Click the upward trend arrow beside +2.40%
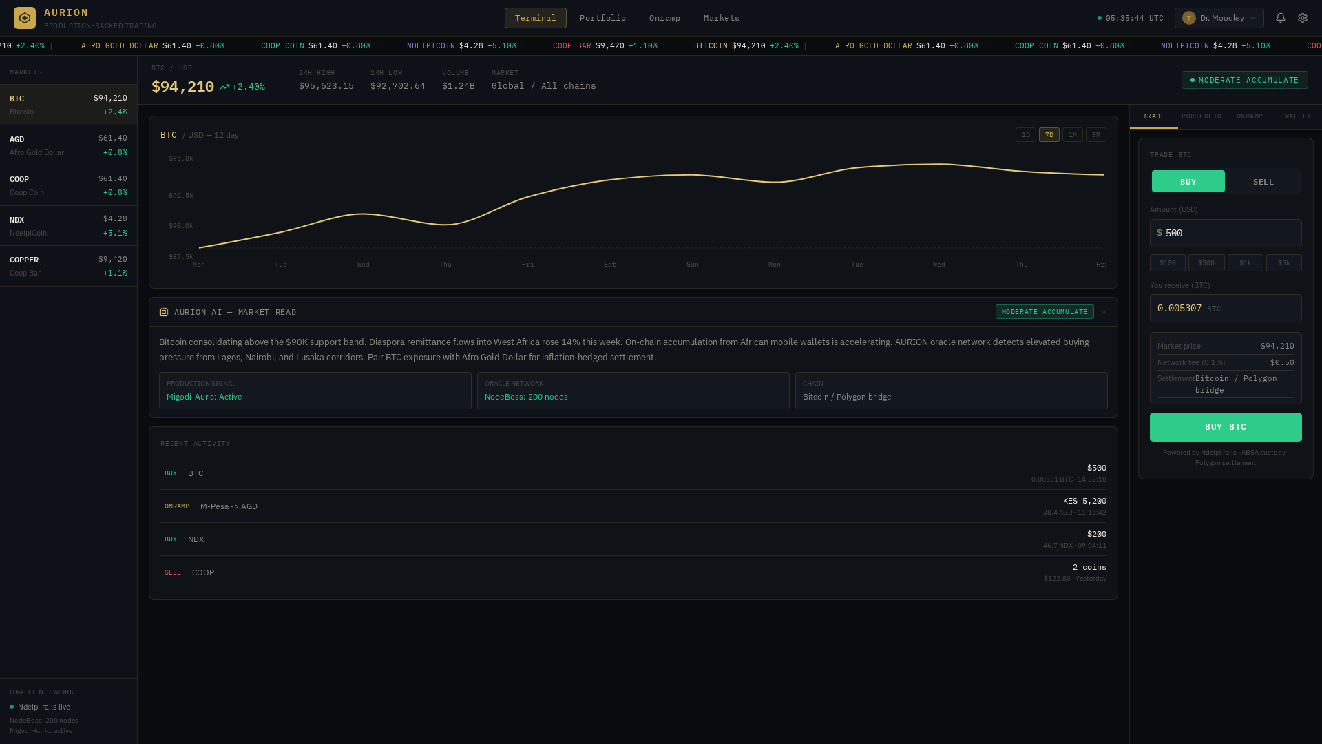Viewport: 1322px width, 744px height. (x=224, y=87)
